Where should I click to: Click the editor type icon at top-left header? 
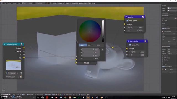1,3
